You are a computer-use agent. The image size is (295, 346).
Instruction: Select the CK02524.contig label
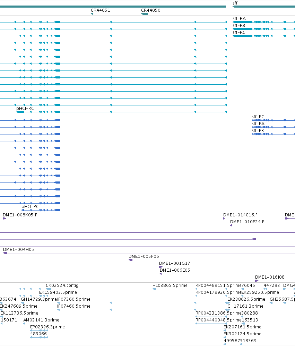62,286
